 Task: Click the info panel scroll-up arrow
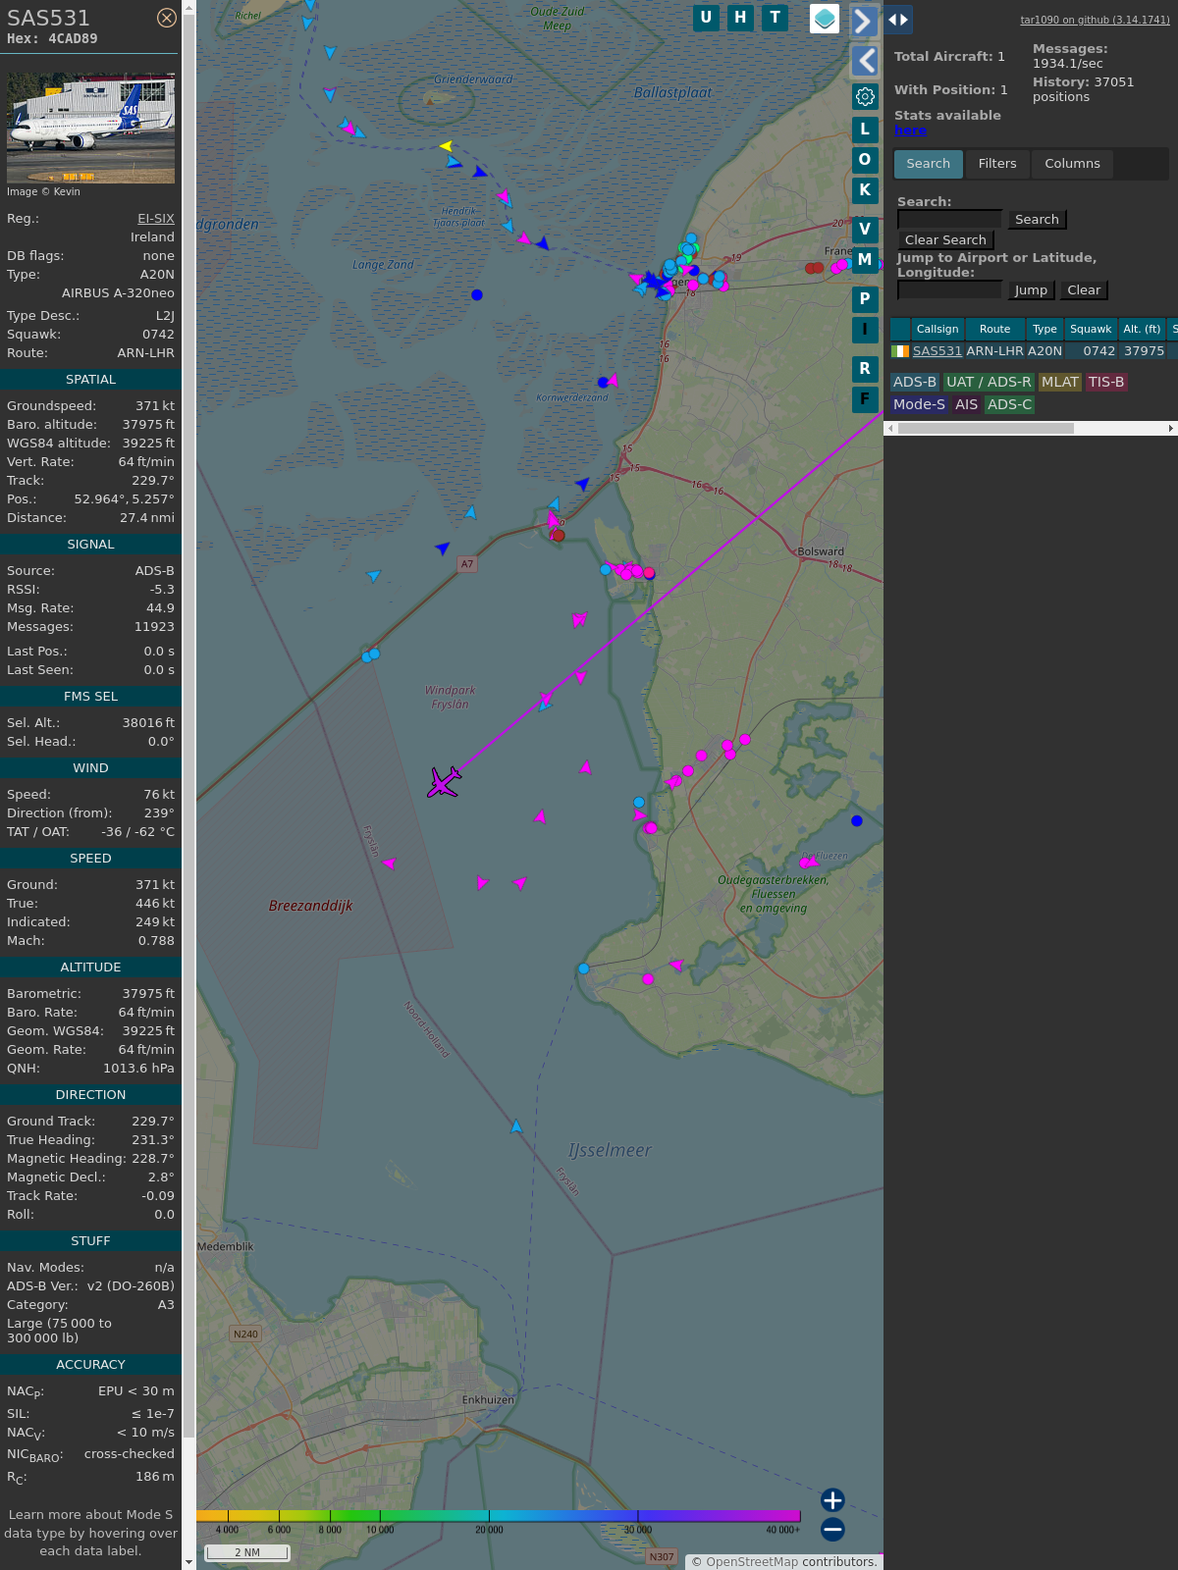188,7
